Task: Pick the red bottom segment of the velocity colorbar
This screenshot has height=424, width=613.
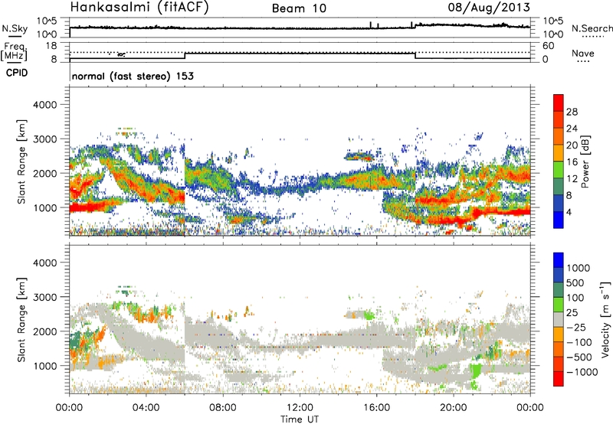Action: [559, 379]
